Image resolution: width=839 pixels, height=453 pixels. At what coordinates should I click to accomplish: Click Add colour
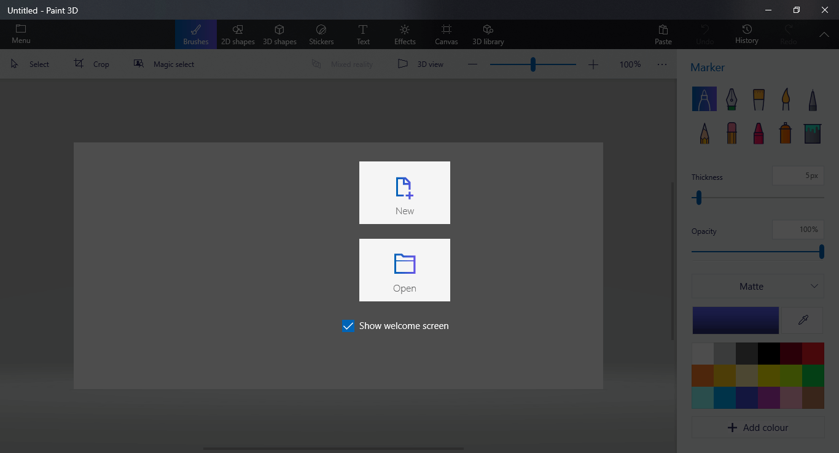click(757, 427)
